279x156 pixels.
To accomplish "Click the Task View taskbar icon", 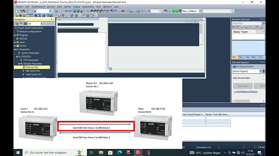I will (91, 153).
